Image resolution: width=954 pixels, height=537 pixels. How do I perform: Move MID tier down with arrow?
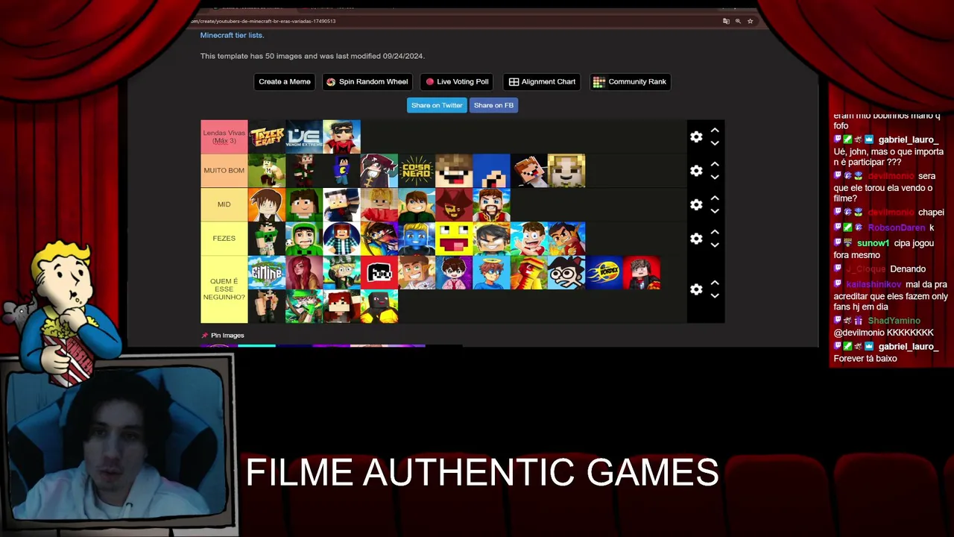[x=715, y=210]
